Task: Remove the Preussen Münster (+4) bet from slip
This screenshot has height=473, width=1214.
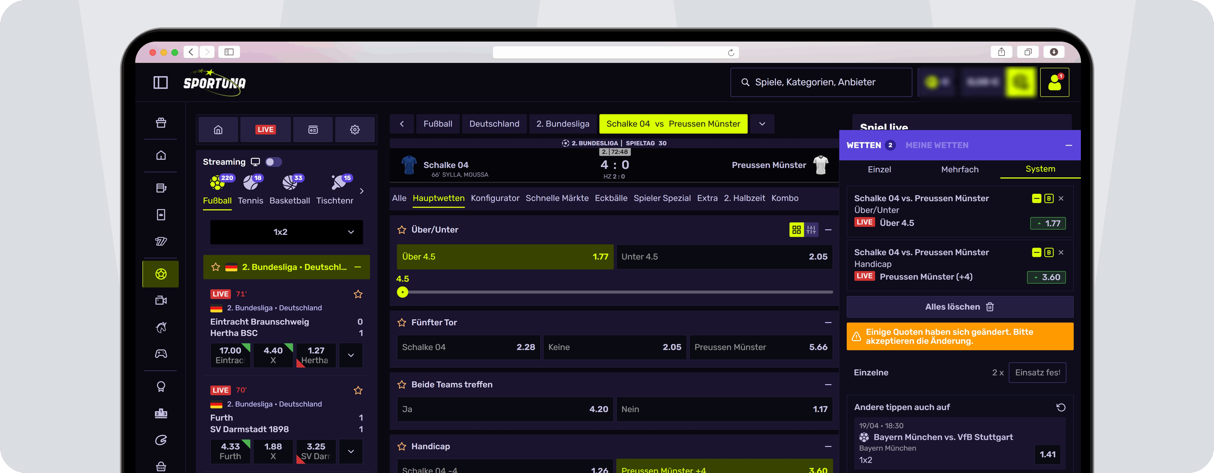Action: tap(1061, 252)
